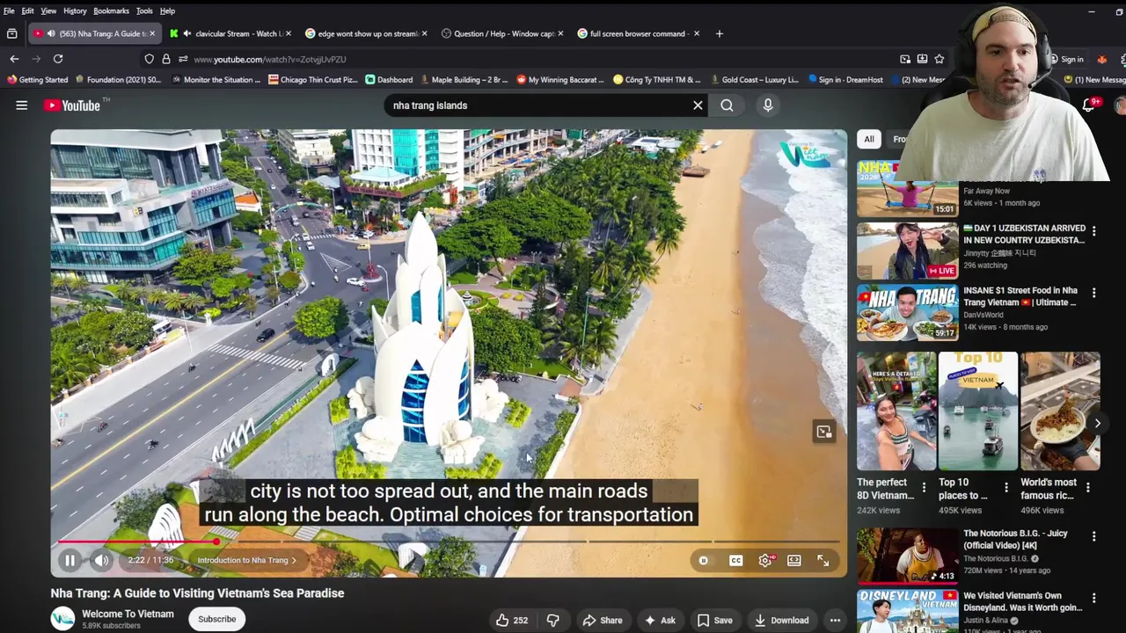Image resolution: width=1126 pixels, height=633 pixels.
Task: Switch to full screen browser command tab
Action: (x=638, y=33)
